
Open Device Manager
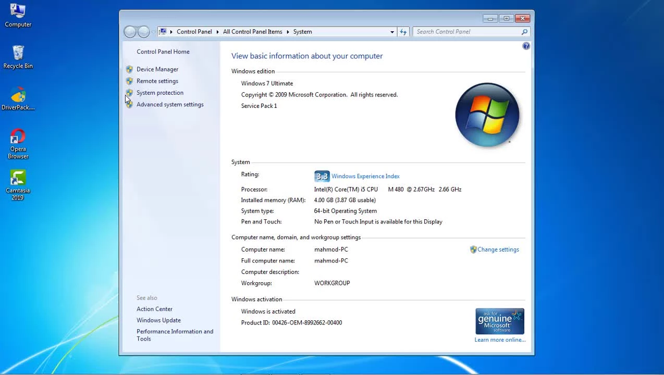[x=157, y=69]
